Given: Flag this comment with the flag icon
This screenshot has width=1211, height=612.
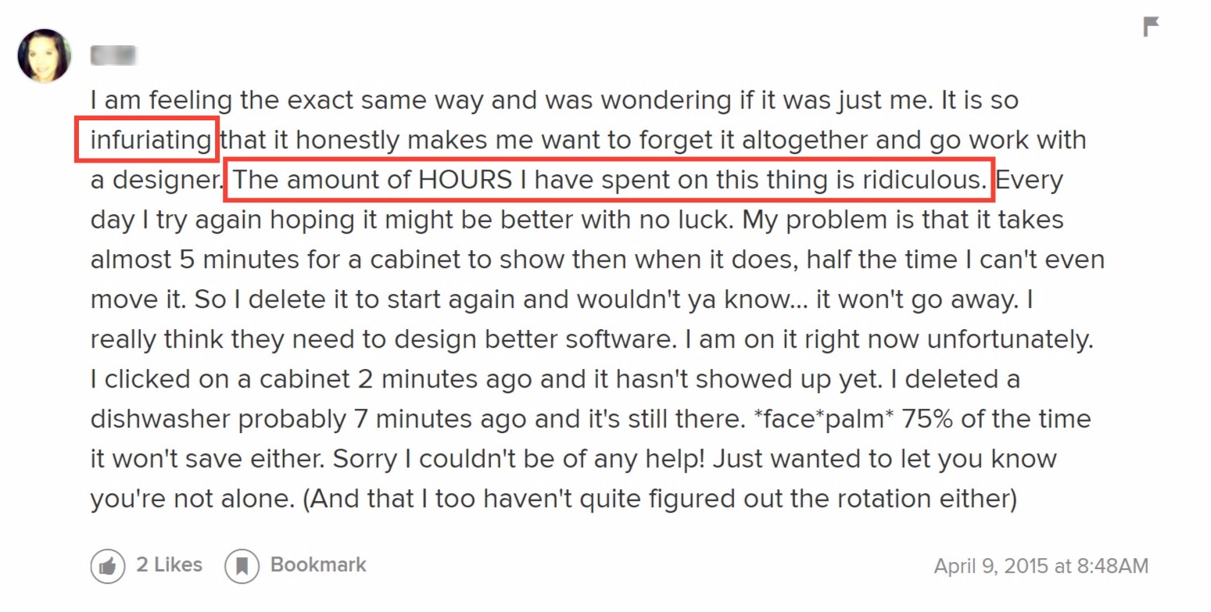Looking at the screenshot, I should point(1151,27).
